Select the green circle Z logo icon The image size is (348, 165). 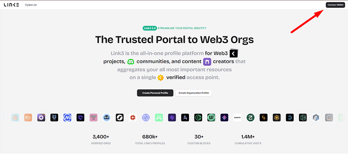(x=250, y=118)
